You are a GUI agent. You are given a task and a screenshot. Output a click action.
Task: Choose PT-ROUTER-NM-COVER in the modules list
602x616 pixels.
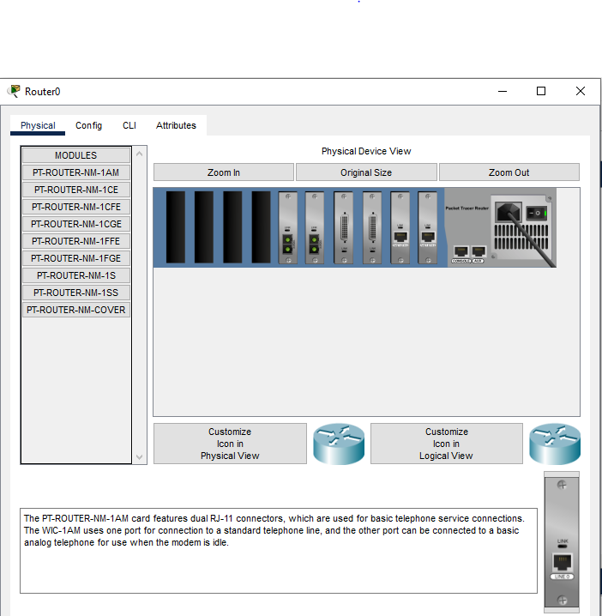[76, 310]
